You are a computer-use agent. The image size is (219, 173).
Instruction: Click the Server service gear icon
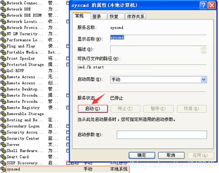point(3,144)
